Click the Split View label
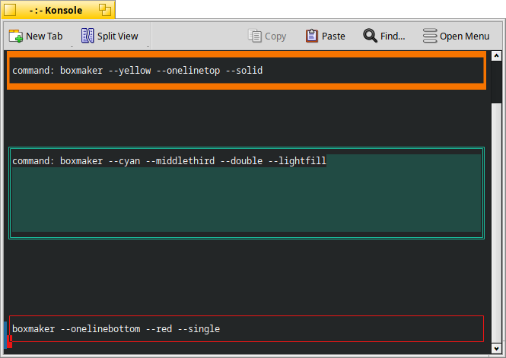 [118, 36]
